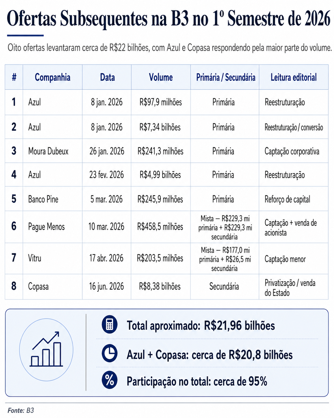Click the calculator icon beside Total aproximado
The image size is (334, 418).
click(110, 325)
